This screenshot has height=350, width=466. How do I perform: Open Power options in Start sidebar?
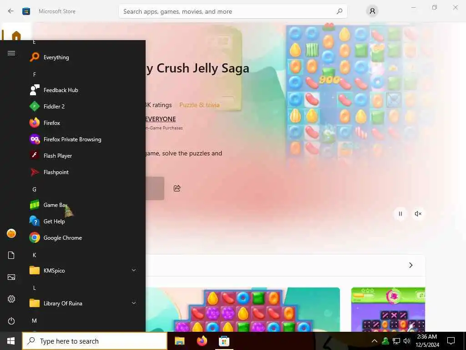click(x=11, y=321)
